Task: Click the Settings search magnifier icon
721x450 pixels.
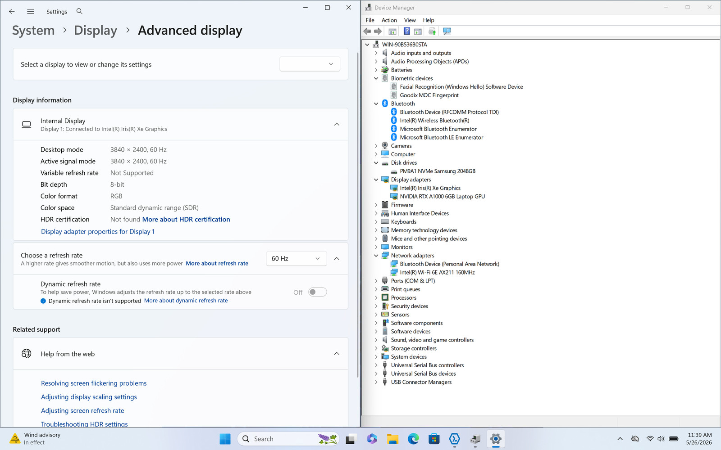Action: 79,11
